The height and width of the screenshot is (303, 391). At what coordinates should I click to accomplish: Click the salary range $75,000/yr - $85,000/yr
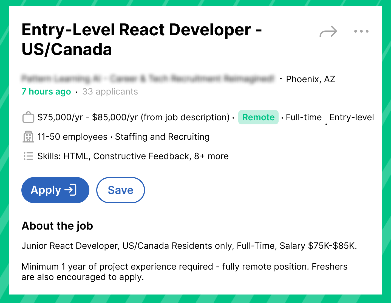point(87,117)
